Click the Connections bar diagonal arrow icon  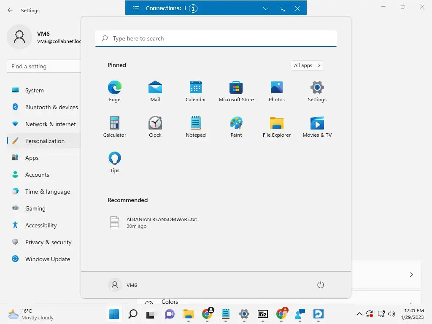[282, 8]
